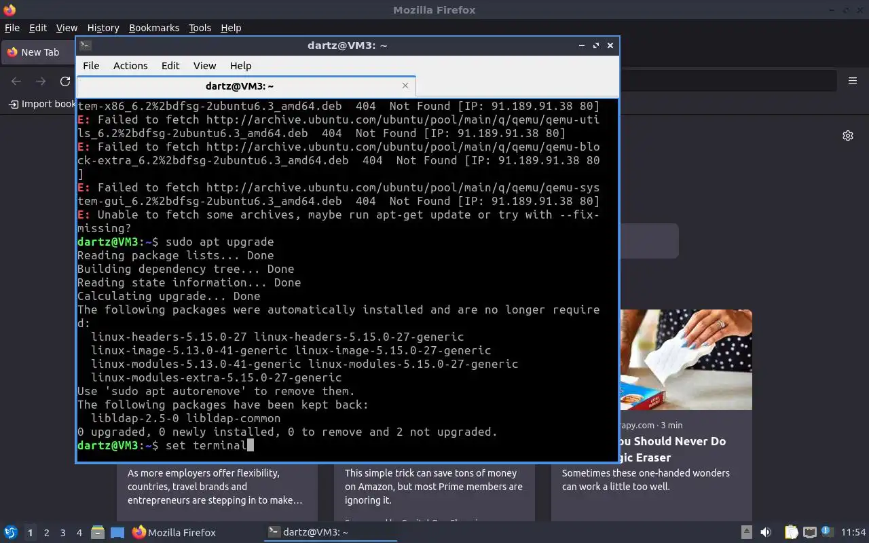Open New Tab personalize gear icon
This screenshot has height=543, width=869.
click(848, 136)
